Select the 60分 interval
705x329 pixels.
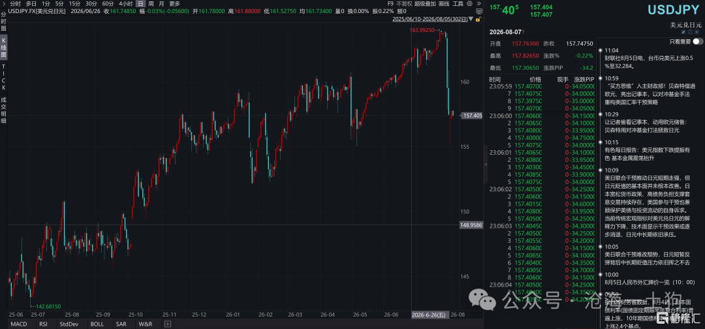(x=108, y=4)
